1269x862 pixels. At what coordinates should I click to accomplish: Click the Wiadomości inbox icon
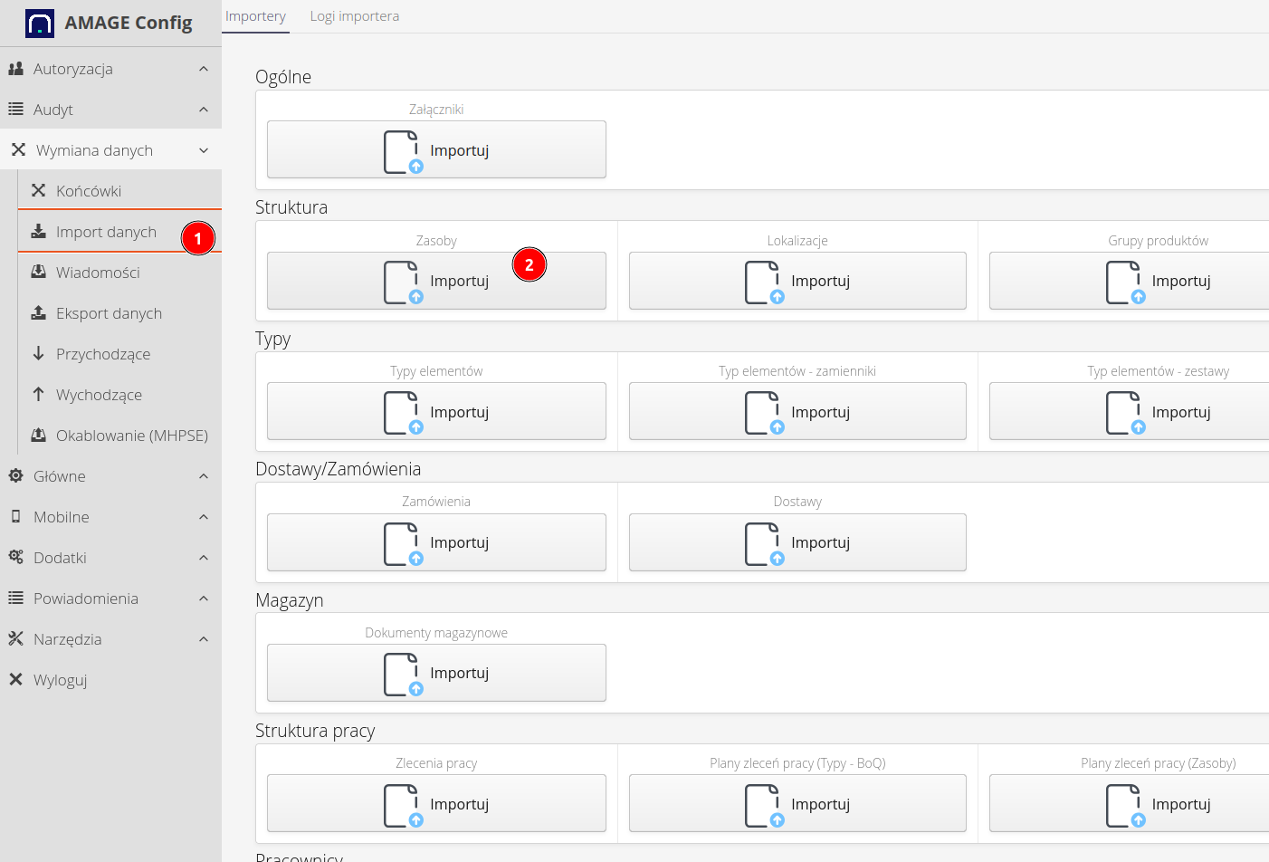[x=38, y=273]
